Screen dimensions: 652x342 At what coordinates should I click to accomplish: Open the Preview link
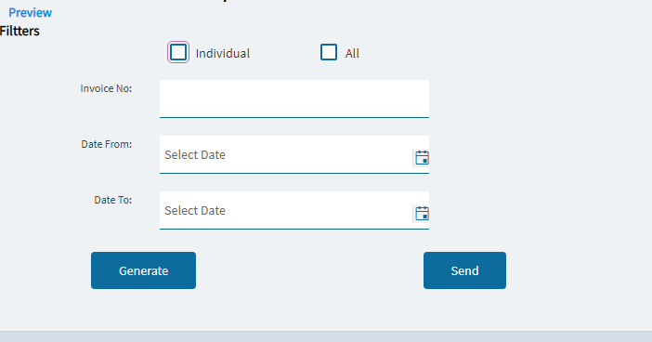pos(30,12)
